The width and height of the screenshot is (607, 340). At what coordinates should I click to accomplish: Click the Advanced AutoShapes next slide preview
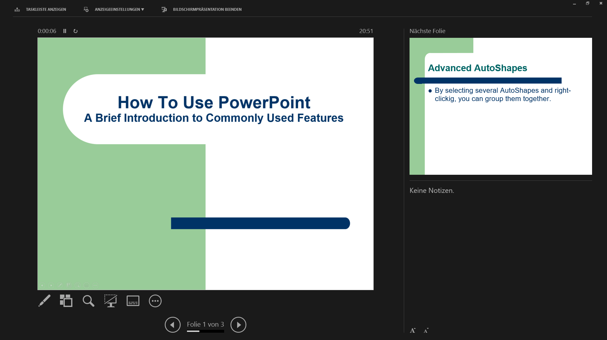coord(500,106)
